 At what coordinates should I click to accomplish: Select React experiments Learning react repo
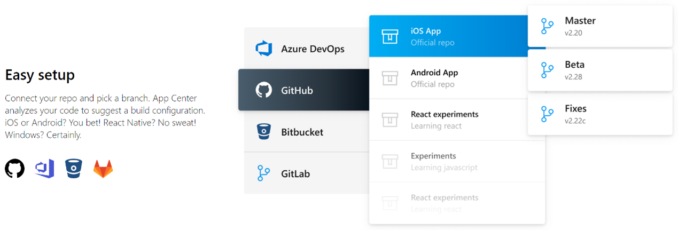click(x=457, y=120)
